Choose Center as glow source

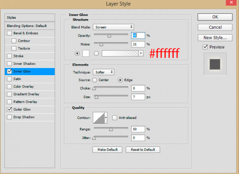point(94,80)
